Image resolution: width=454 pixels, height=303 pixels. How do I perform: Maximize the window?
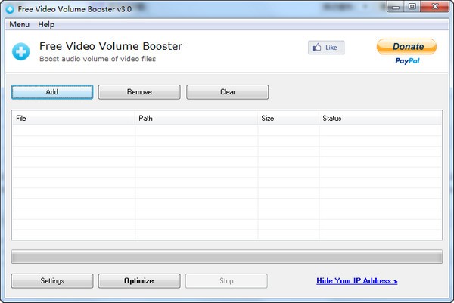click(412, 6)
